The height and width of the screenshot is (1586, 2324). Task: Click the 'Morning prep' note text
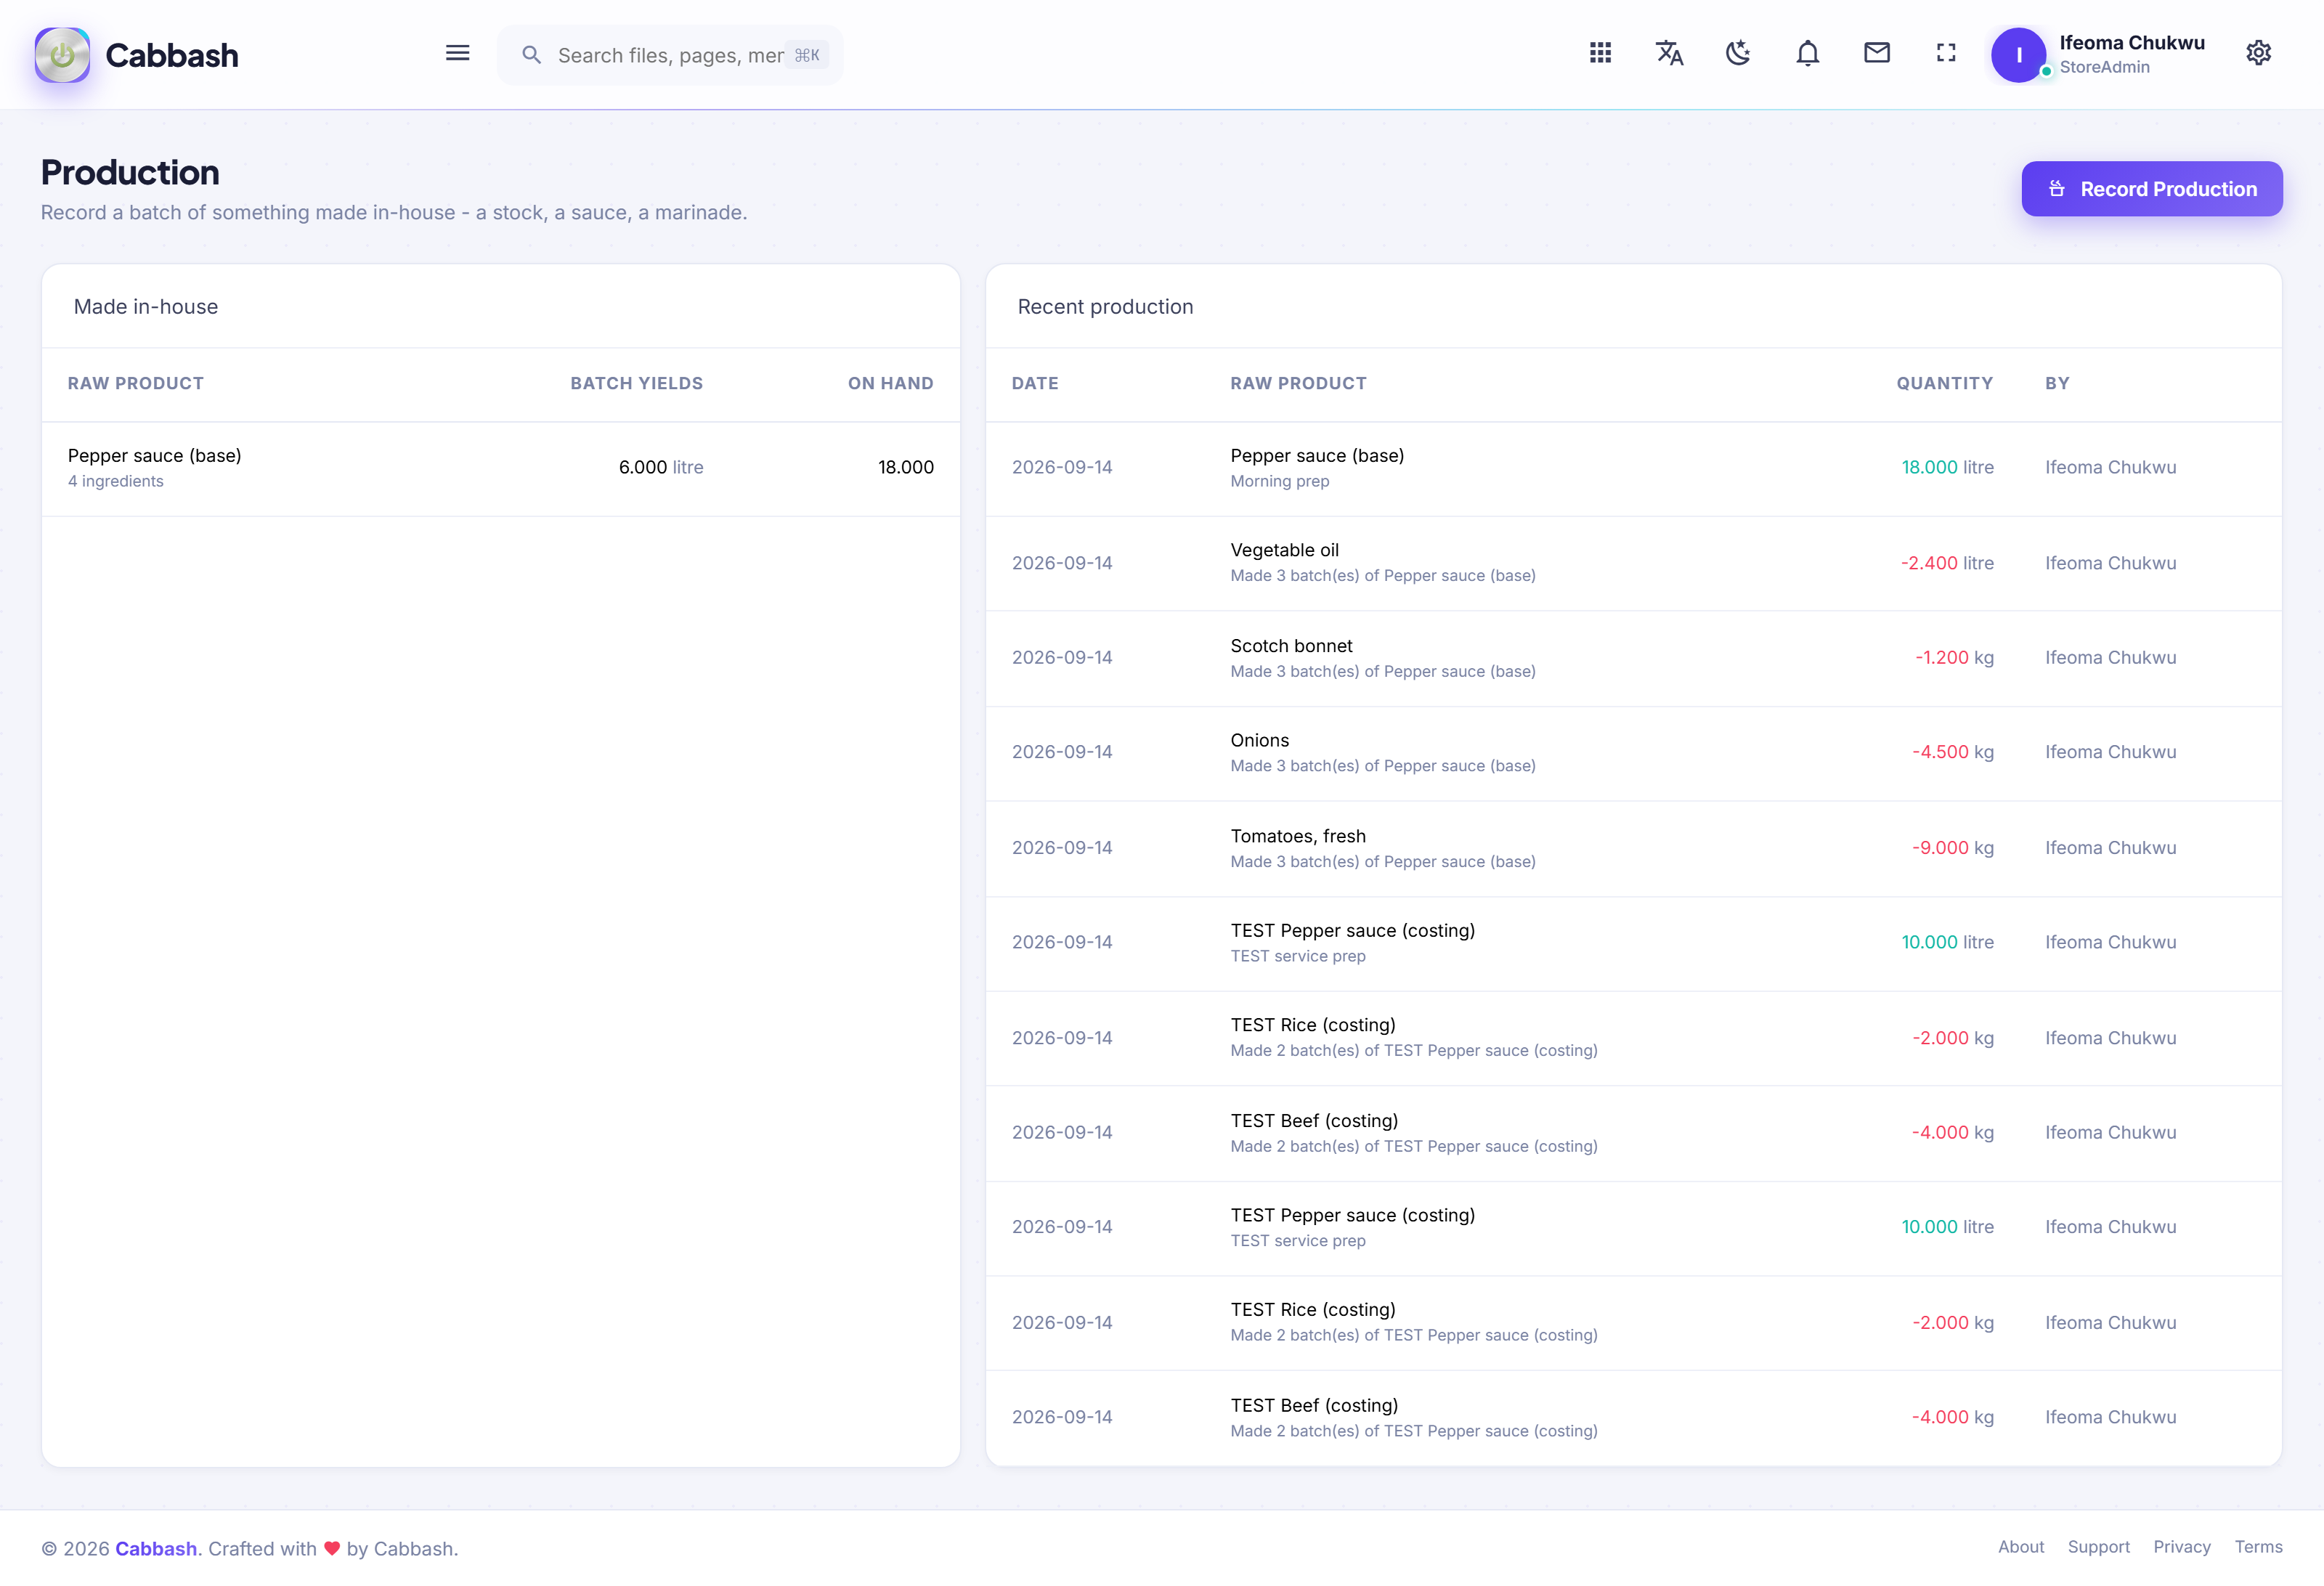(1279, 481)
